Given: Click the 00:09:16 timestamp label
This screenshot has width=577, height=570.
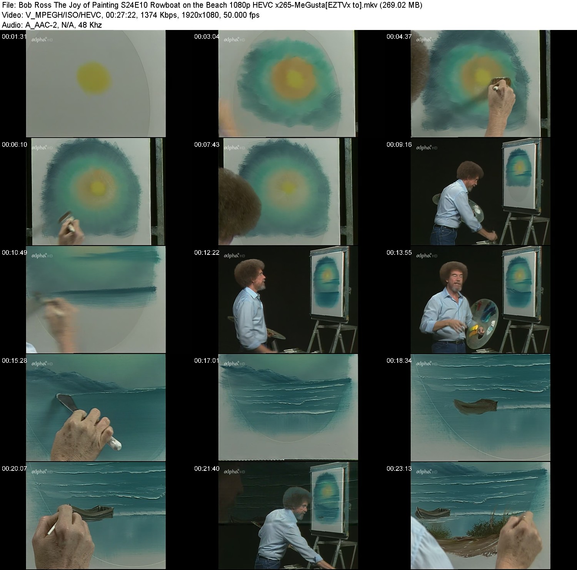Looking at the screenshot, I should pos(399,145).
